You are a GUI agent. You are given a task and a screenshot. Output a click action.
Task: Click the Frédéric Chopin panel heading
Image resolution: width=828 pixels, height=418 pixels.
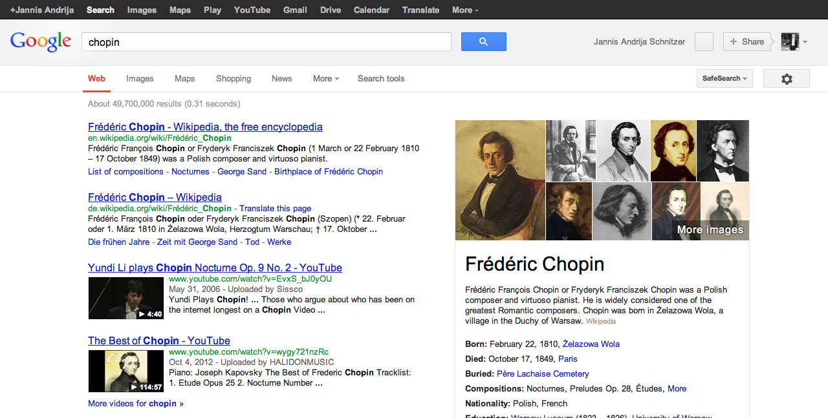(534, 264)
